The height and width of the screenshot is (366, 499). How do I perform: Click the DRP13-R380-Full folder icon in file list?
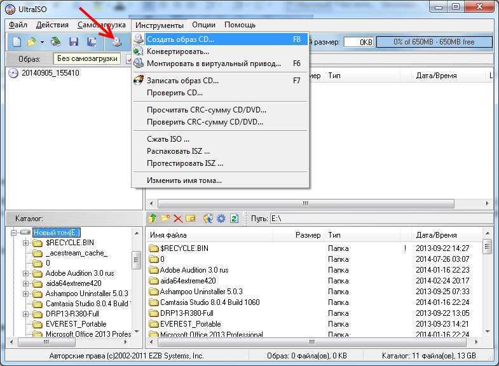point(154,313)
